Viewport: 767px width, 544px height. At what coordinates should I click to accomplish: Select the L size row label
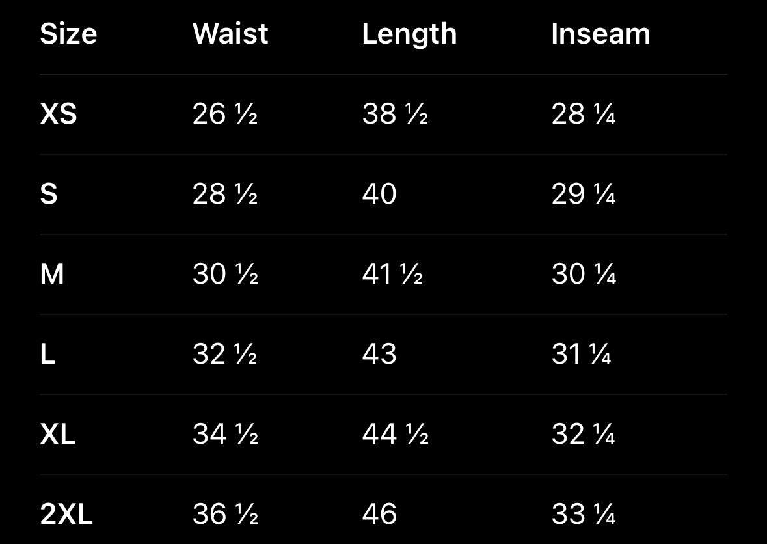point(47,355)
